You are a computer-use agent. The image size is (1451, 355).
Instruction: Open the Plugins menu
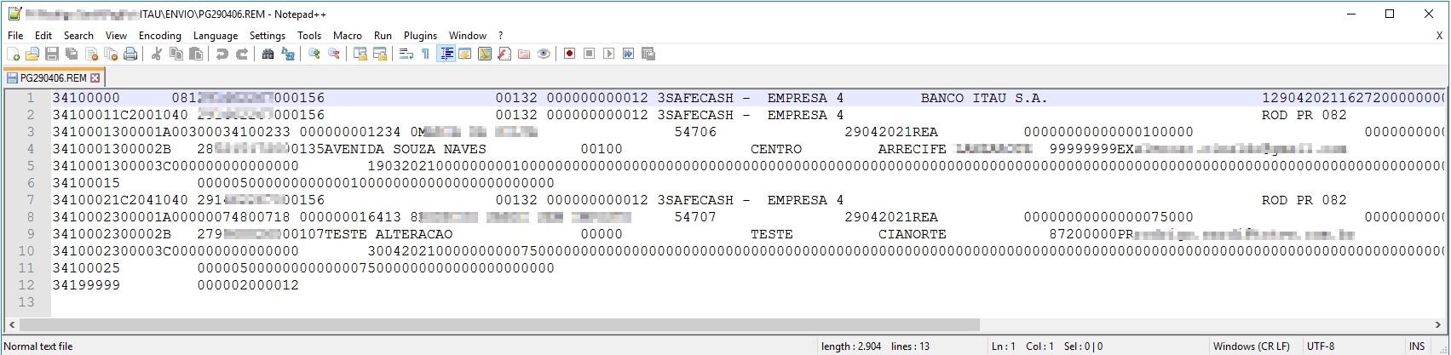pos(420,36)
